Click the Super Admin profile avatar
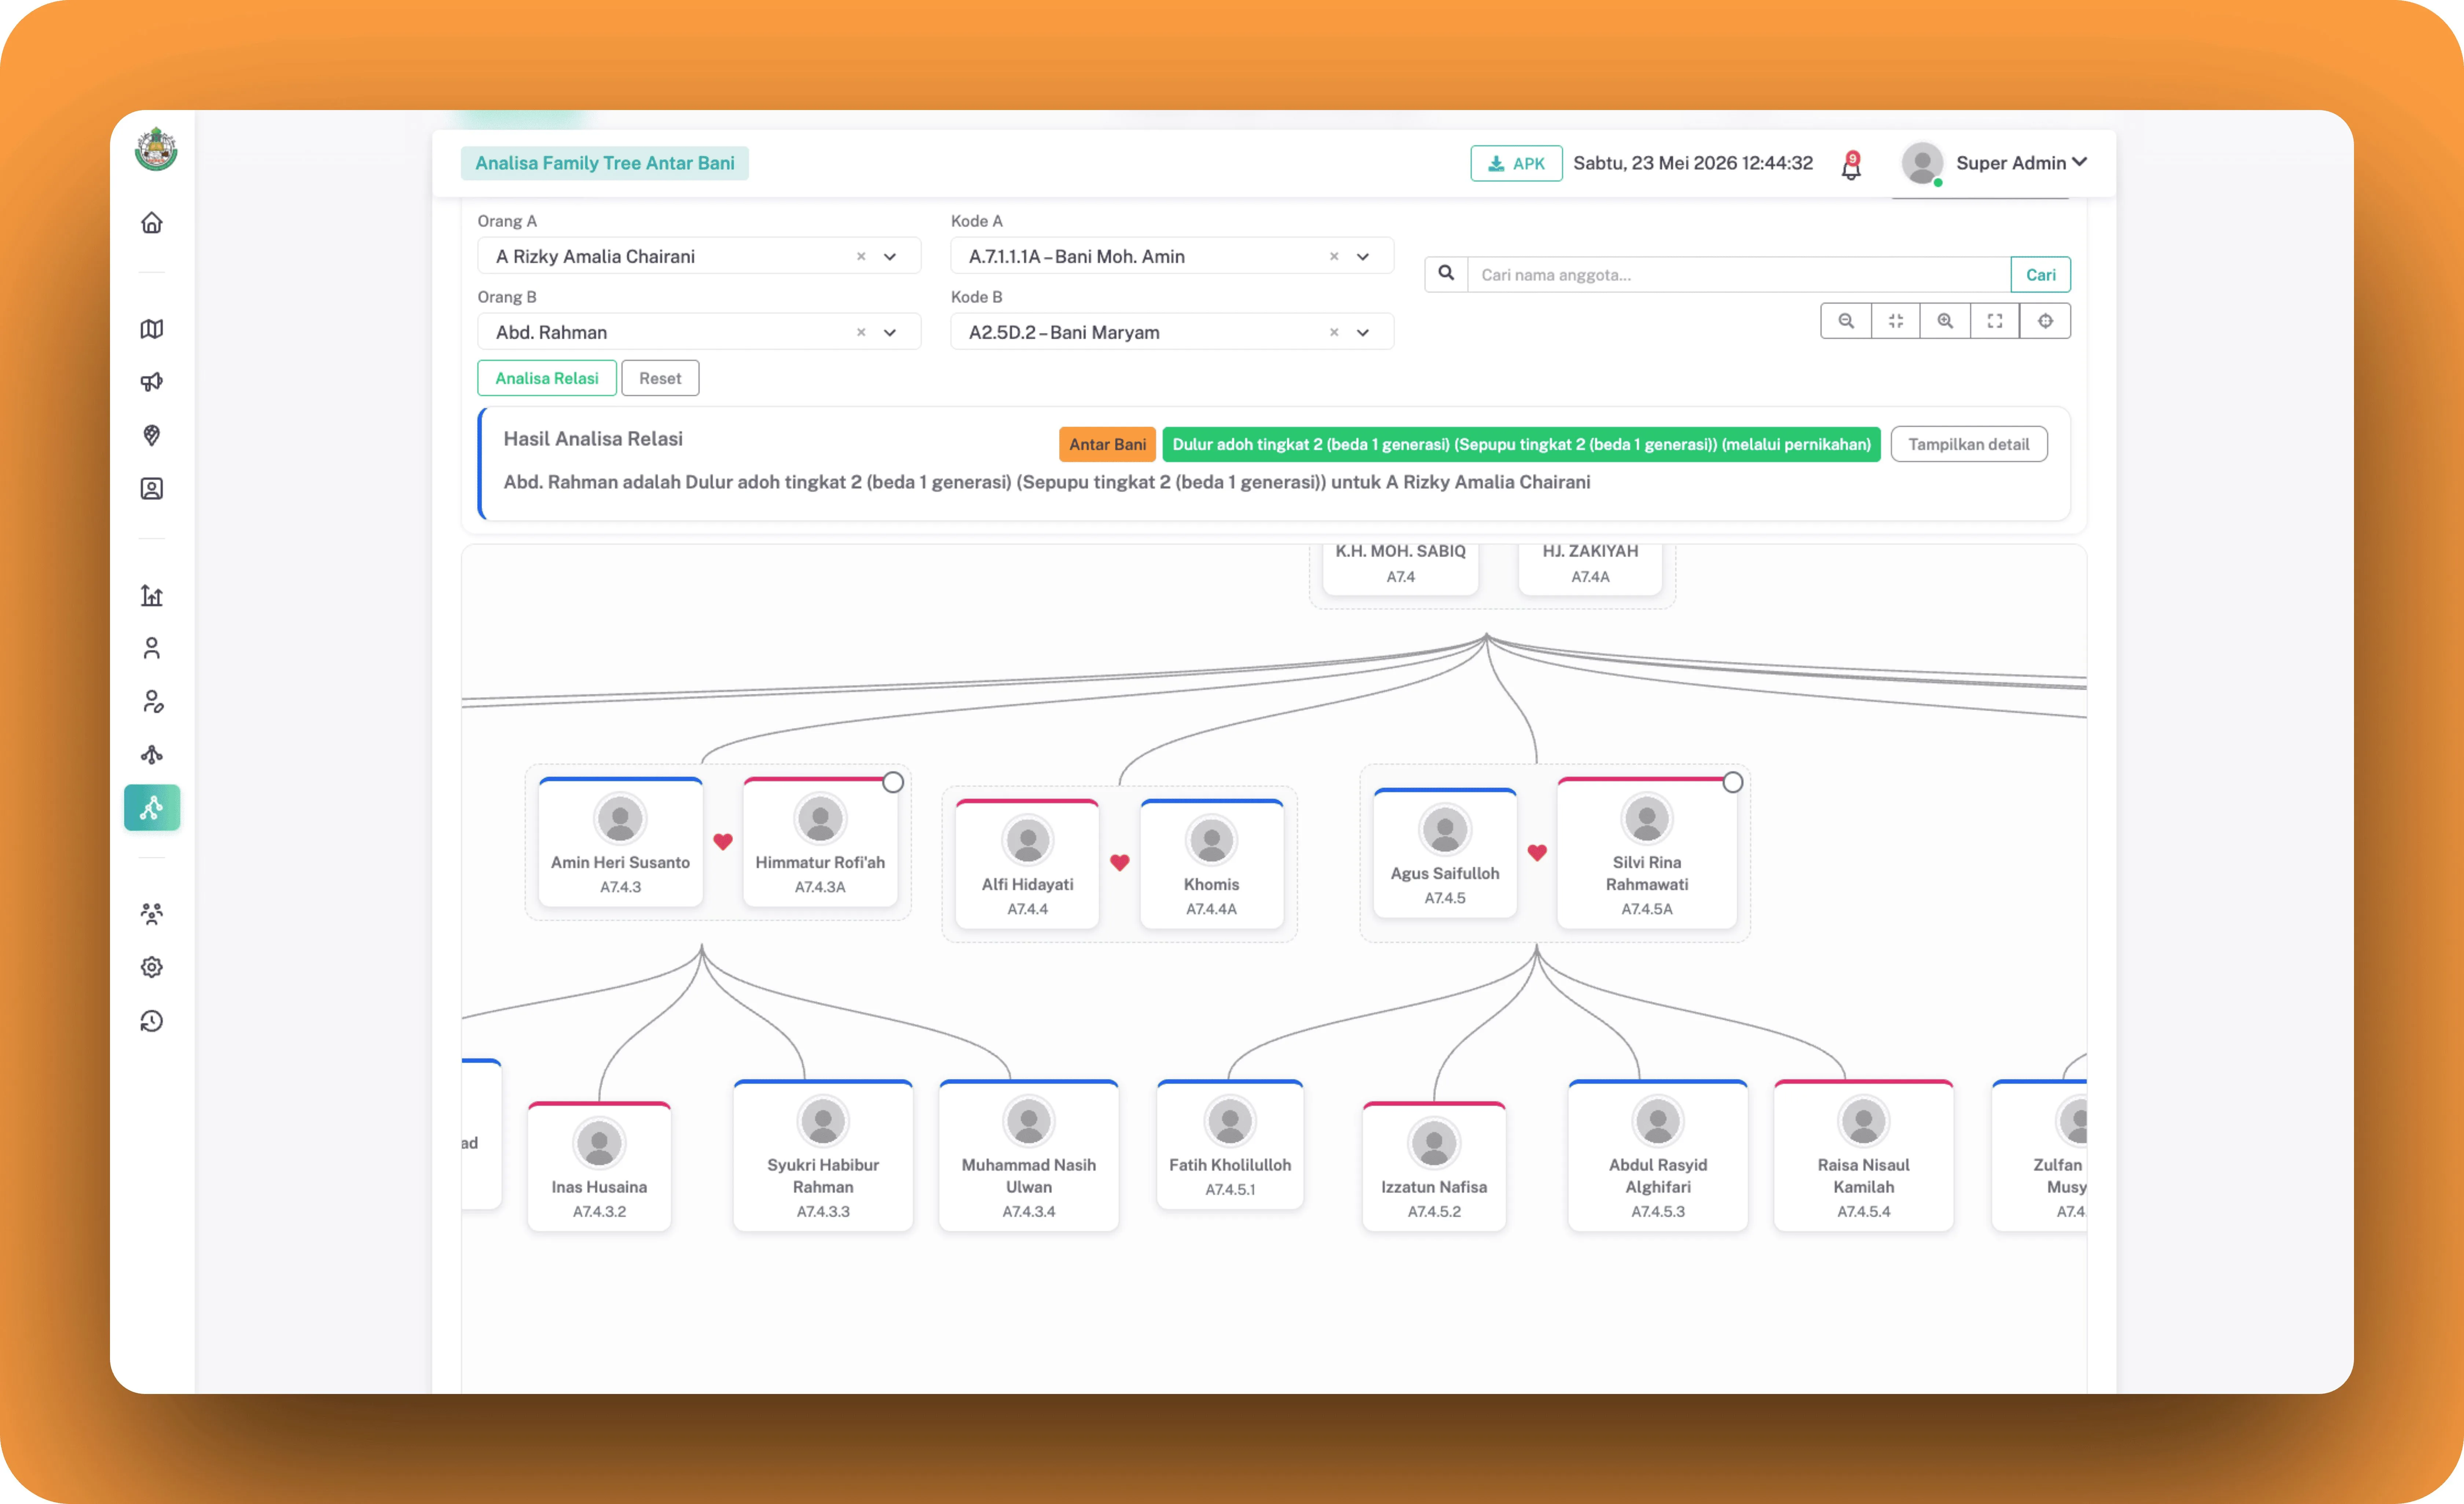The image size is (2464, 1504). point(1922,163)
